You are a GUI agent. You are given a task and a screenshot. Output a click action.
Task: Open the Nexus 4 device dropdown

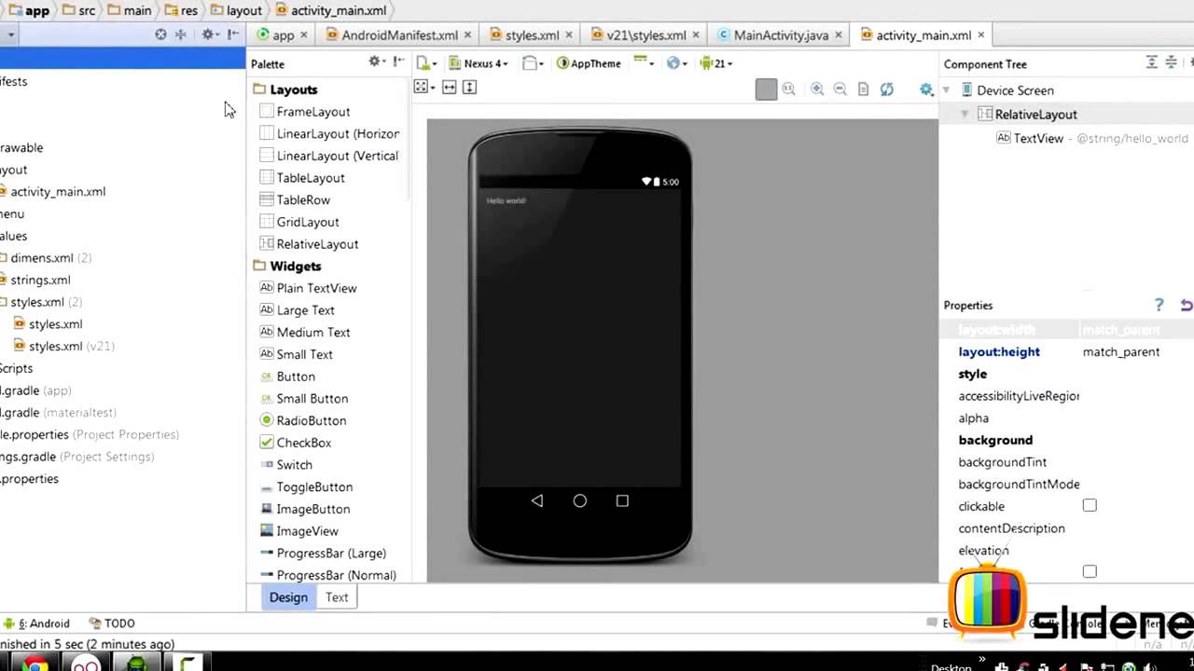[x=479, y=63]
